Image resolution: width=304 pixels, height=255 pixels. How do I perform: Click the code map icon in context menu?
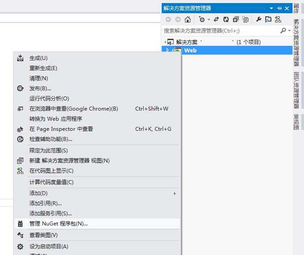(20, 171)
